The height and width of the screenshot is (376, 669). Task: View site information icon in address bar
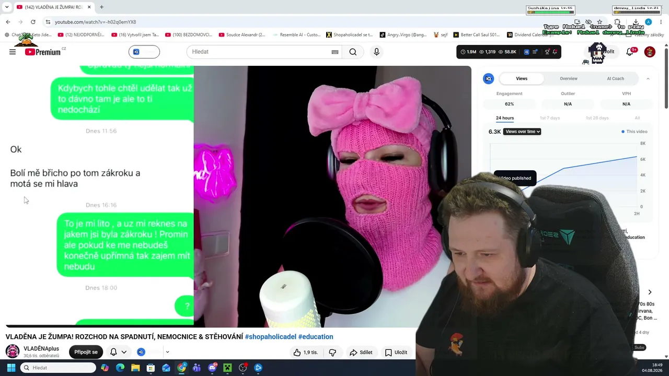48,22
